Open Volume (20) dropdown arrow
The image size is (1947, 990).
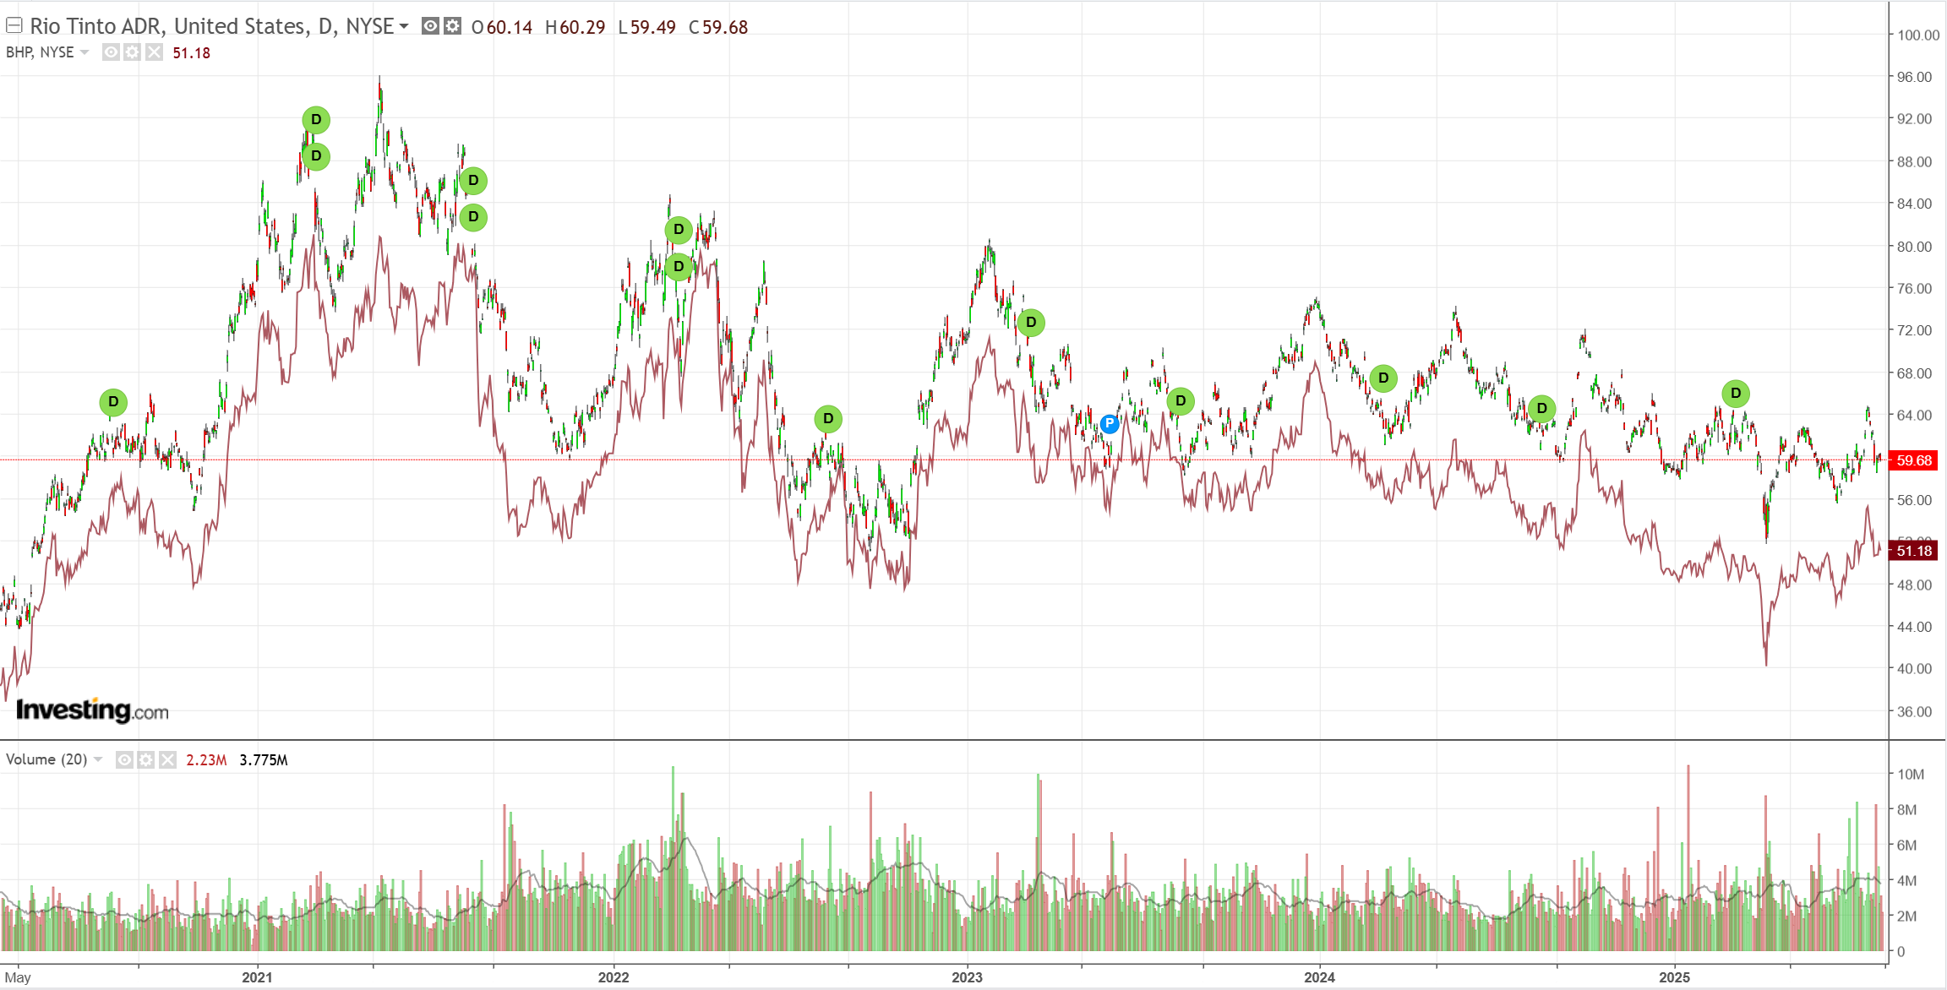point(98,759)
